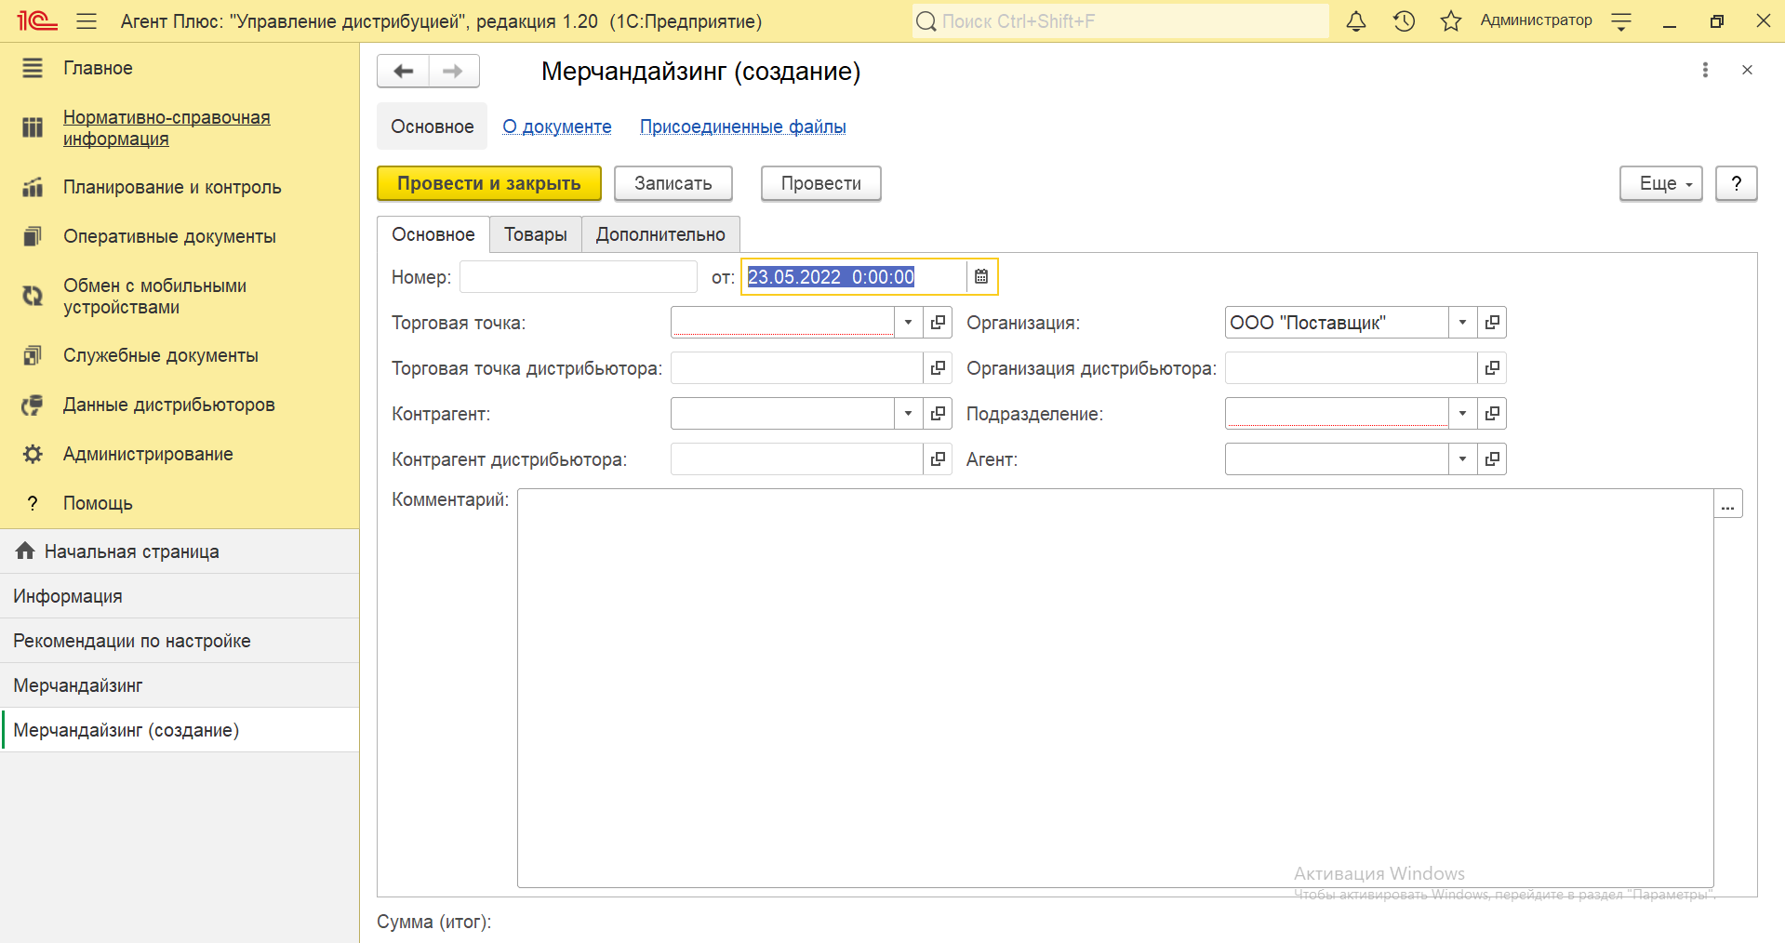Open the Контрагент дистрибьютора record icon

point(938,458)
